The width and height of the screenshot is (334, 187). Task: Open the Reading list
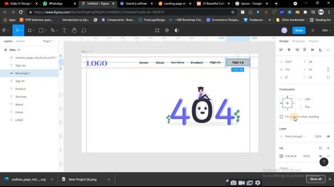(x=320, y=20)
